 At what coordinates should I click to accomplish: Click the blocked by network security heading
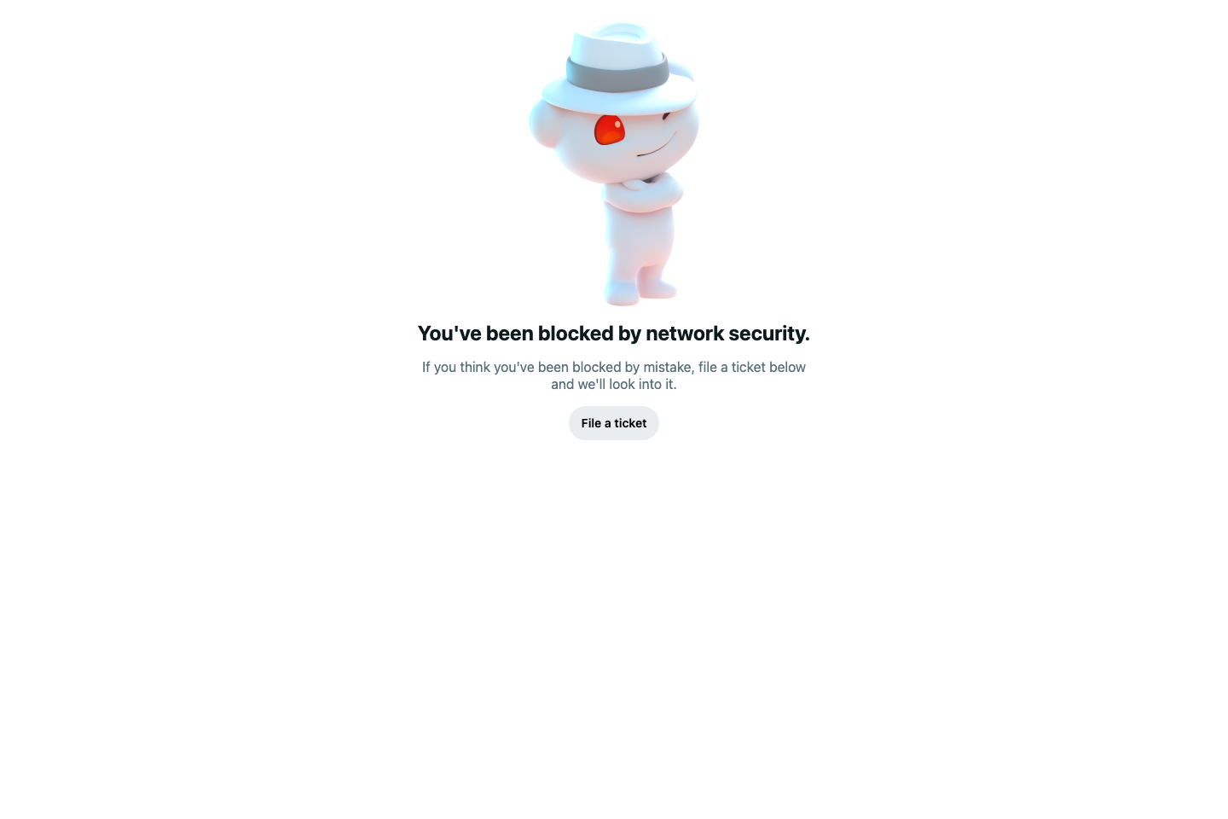[x=614, y=334]
